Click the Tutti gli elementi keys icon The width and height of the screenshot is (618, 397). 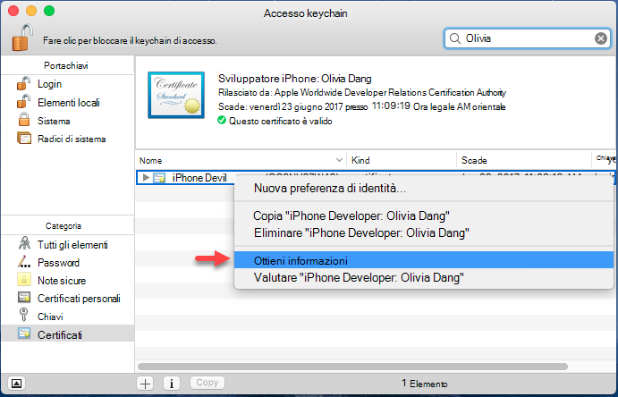point(24,243)
